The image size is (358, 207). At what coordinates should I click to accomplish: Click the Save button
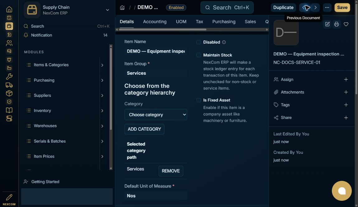[x=342, y=7]
